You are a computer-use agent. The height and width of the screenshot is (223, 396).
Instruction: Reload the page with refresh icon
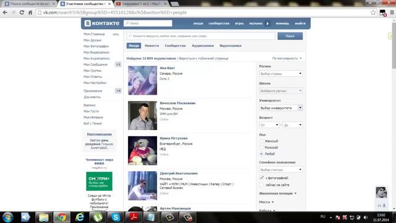22,12
